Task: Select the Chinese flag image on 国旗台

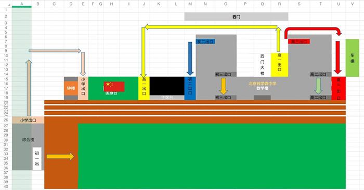Action: (x=114, y=86)
